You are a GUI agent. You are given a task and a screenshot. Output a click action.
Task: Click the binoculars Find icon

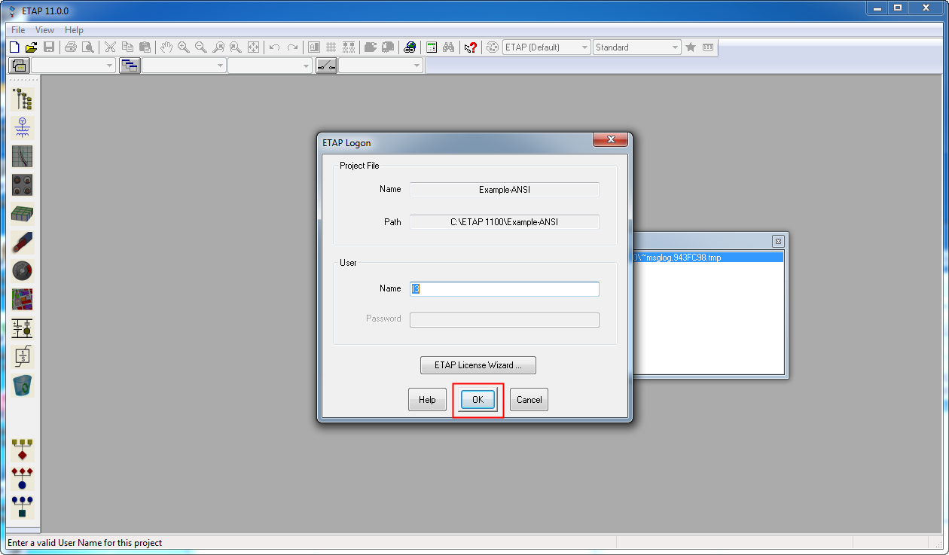point(449,47)
